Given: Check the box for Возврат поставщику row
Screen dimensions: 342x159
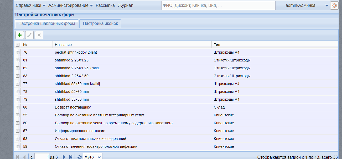Looking at the screenshot, I should pos(18,107).
